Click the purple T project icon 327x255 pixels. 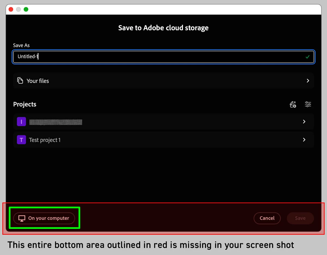21,140
